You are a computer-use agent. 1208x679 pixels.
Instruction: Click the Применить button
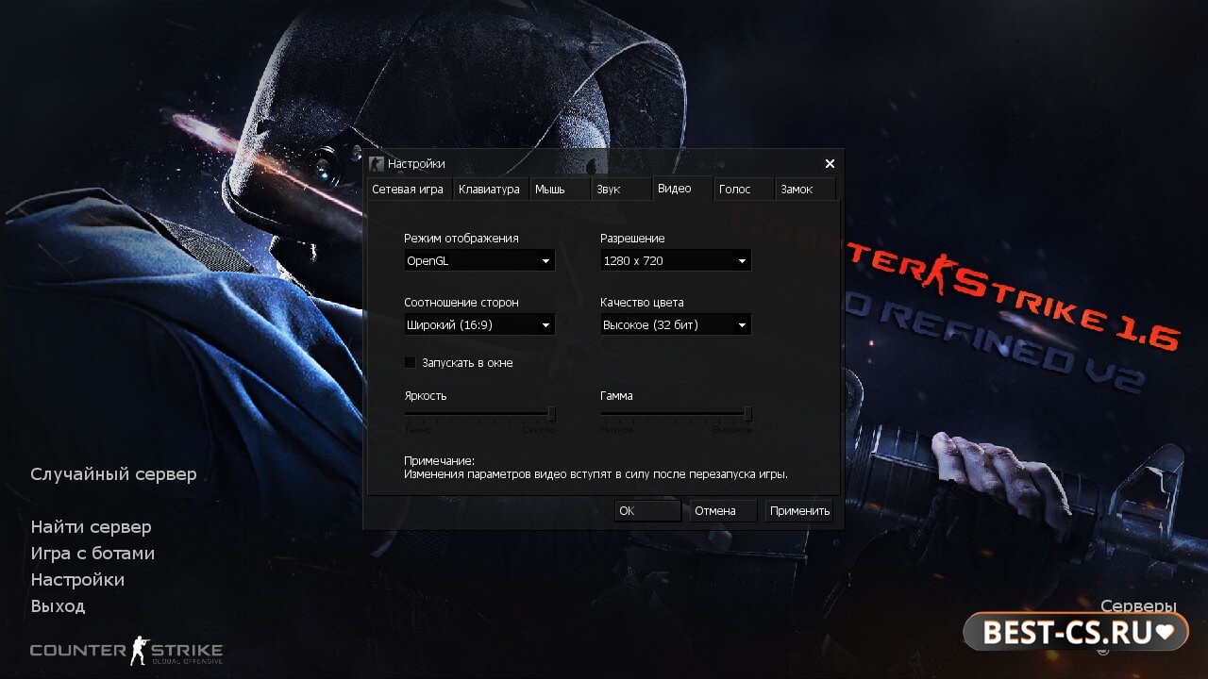pos(799,510)
